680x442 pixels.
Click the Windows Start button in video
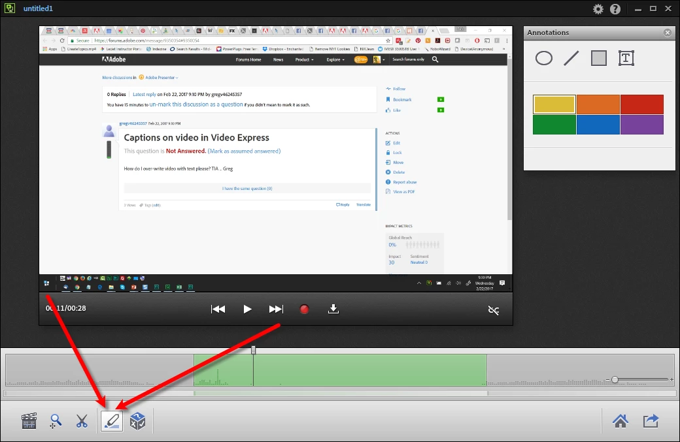tap(46, 283)
